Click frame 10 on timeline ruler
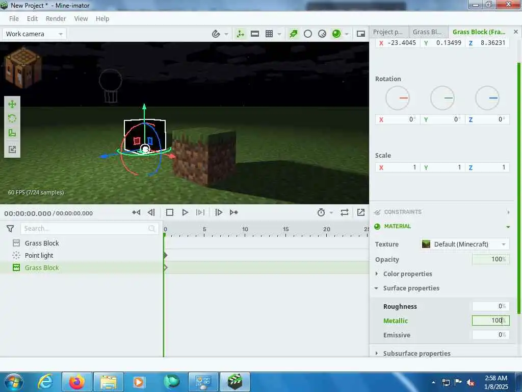Viewport: 522px width, 392px height. [x=245, y=229]
